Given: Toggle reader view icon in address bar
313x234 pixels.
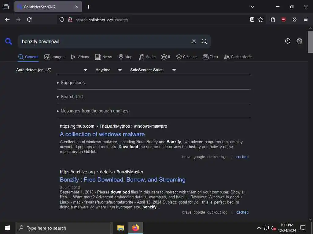Looking at the screenshot, I should coord(252,19).
